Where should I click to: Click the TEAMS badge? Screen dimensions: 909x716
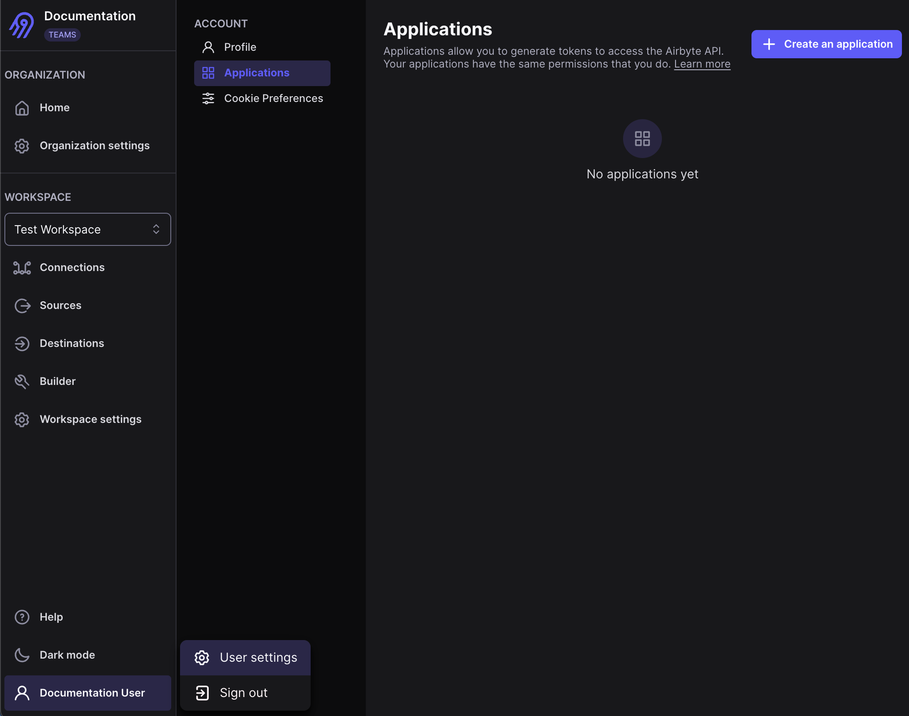62,34
